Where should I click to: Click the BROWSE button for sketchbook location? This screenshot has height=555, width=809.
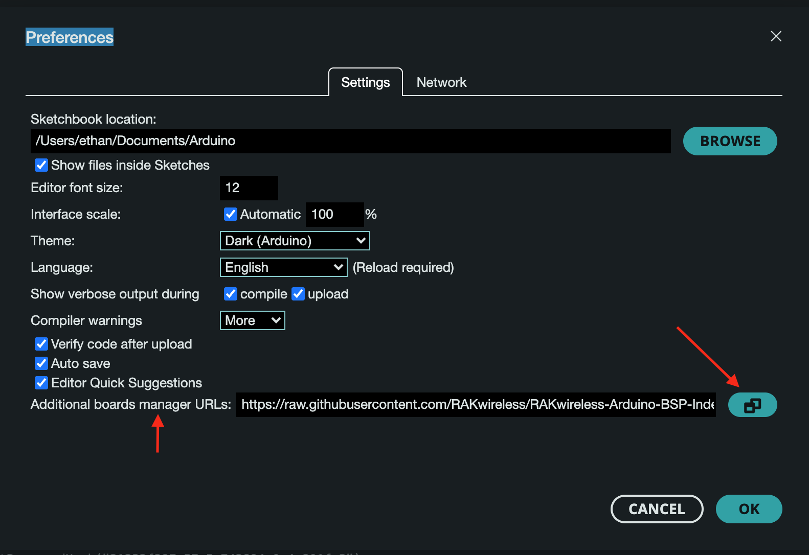(730, 141)
